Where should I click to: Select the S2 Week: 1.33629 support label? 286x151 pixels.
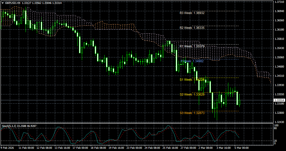(x=192, y=94)
